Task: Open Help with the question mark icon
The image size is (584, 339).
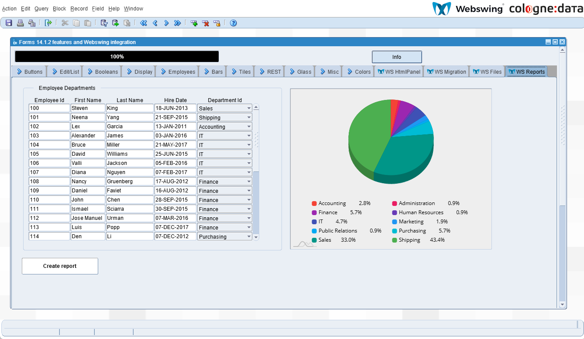Action: [233, 23]
